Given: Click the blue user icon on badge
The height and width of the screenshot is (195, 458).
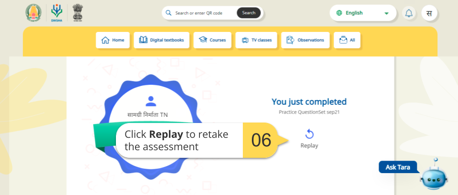Looking at the screenshot, I should click(151, 101).
